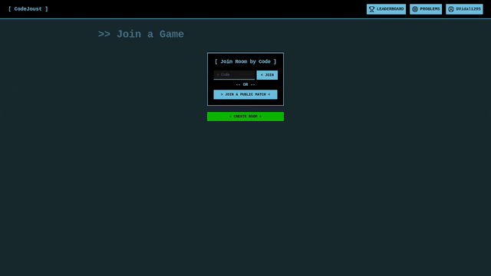This screenshot has height=276, width=491.
Task: Focus the room Code input field
Action: (x=234, y=75)
